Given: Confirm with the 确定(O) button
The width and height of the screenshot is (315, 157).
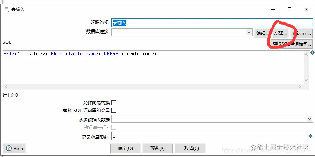Looking at the screenshot, I should coord(125,149).
